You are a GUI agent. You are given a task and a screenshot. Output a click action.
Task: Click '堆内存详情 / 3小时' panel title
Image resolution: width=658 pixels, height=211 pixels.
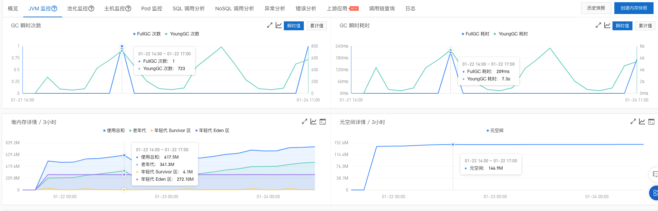click(34, 122)
